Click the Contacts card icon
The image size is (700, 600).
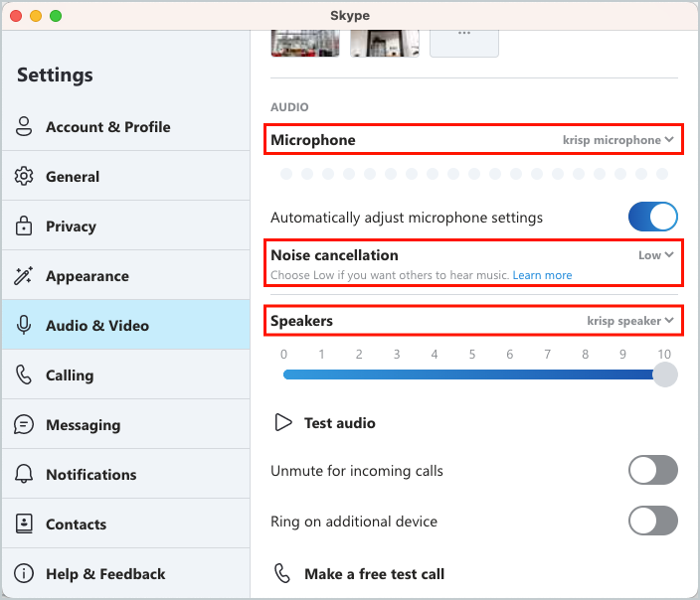[x=24, y=525]
